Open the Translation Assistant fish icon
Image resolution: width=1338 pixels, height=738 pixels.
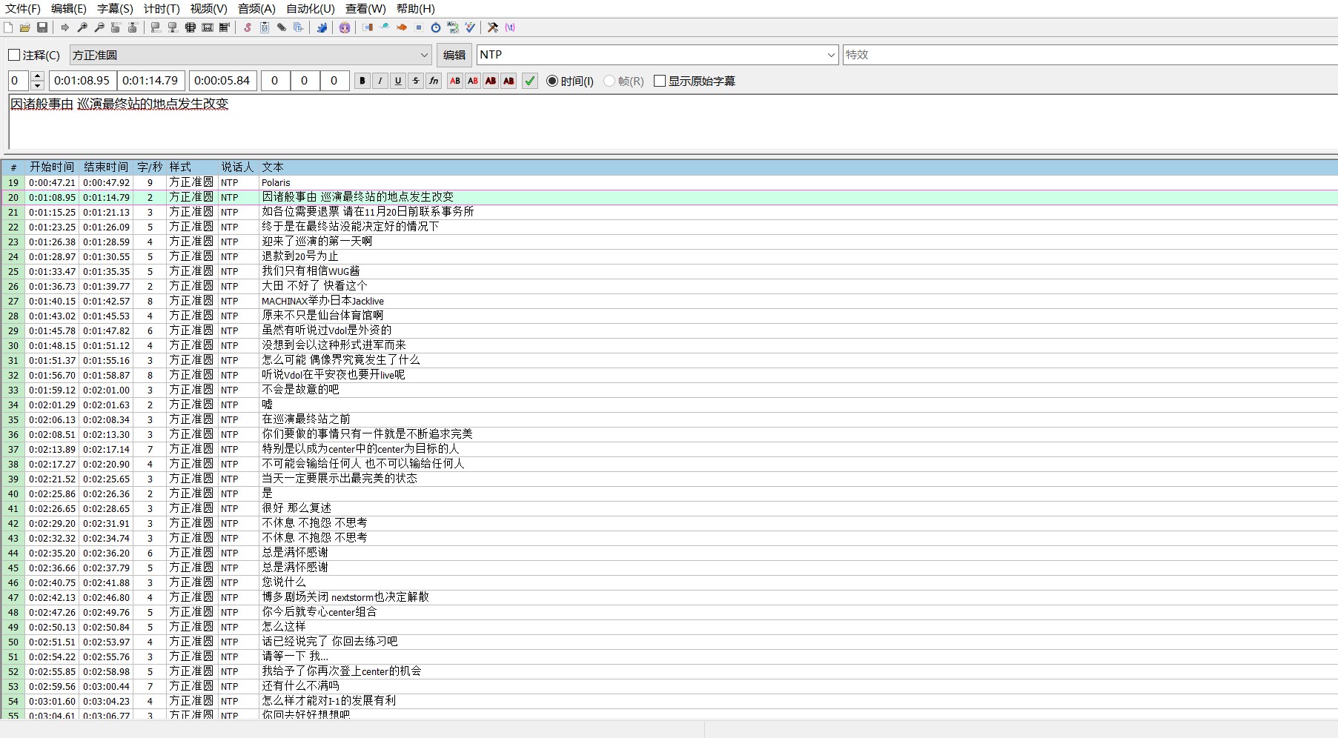coord(402,27)
